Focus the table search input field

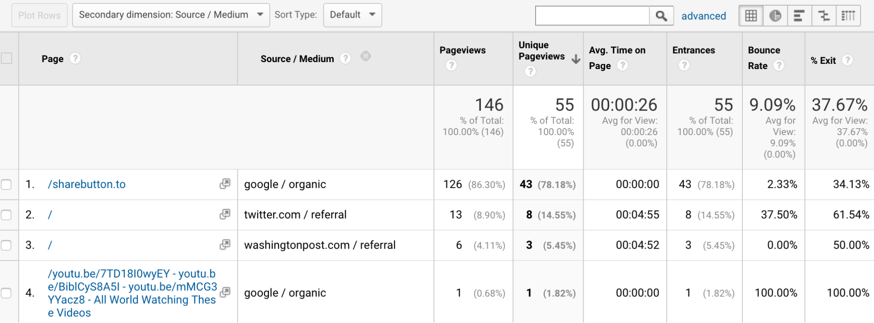click(x=592, y=16)
